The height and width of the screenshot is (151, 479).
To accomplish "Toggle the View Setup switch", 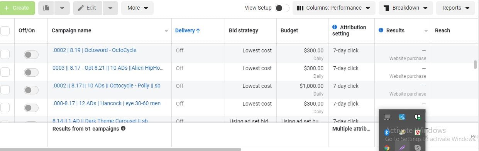I will click(282, 8).
